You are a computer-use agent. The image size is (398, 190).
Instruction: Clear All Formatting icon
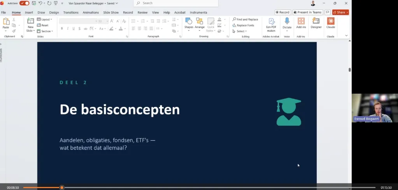click(x=124, y=21)
